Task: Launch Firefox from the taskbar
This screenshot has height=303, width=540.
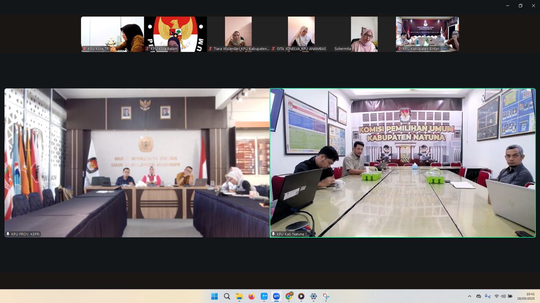Action: 251,296
